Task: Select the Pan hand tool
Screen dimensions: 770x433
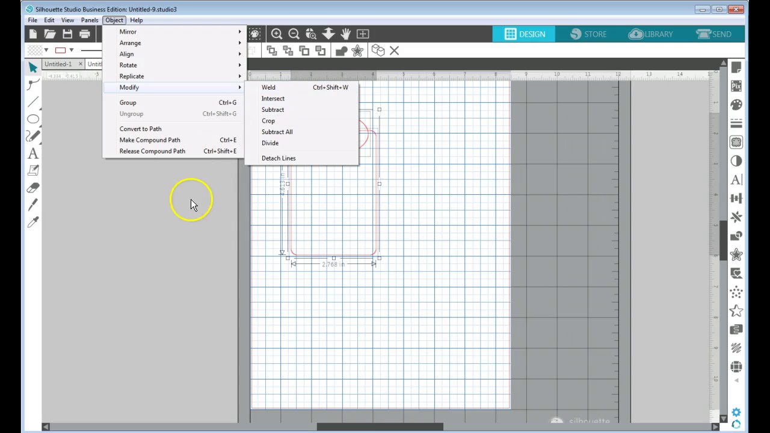Action: coord(345,34)
